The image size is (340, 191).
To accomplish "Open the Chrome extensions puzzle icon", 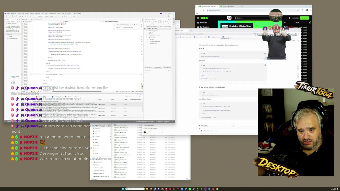I will (x=302, y=10).
